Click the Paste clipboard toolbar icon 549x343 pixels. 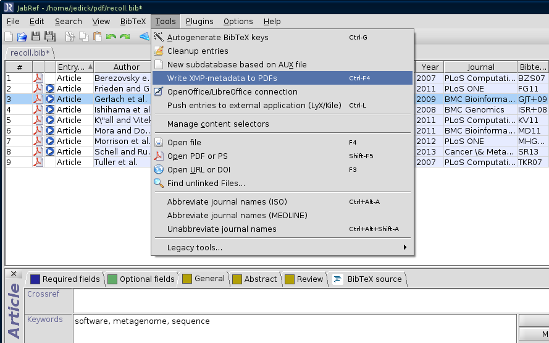tap(97, 37)
